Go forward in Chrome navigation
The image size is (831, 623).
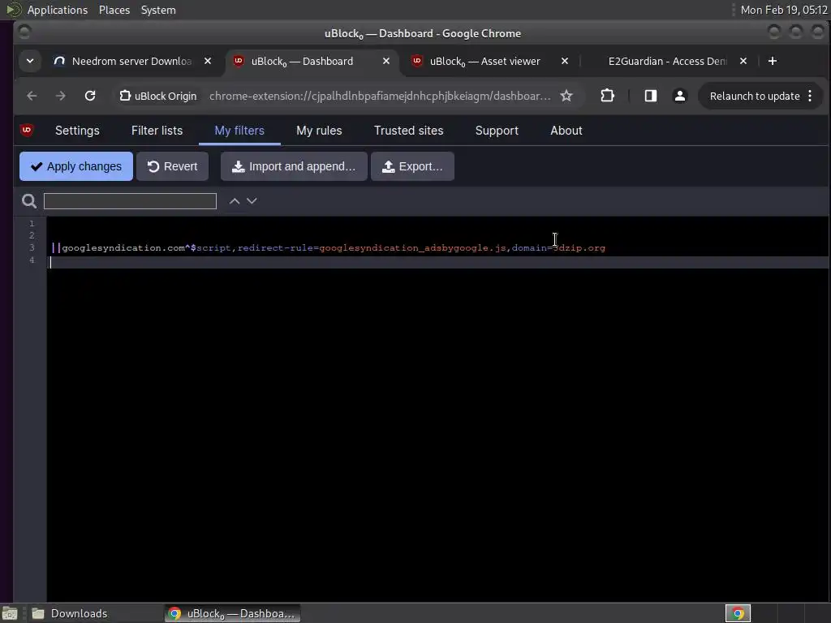coord(61,96)
